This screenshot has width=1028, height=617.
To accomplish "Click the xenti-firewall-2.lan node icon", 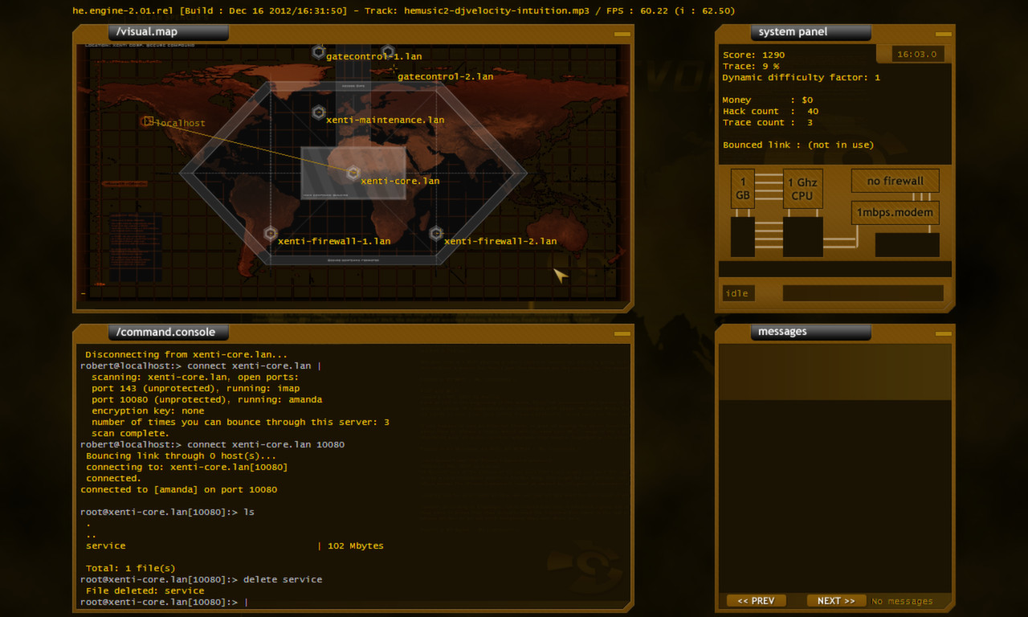I will click(436, 234).
